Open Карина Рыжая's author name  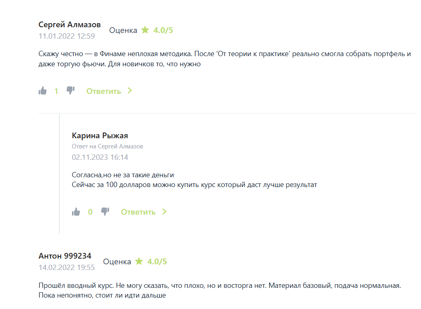(100, 135)
